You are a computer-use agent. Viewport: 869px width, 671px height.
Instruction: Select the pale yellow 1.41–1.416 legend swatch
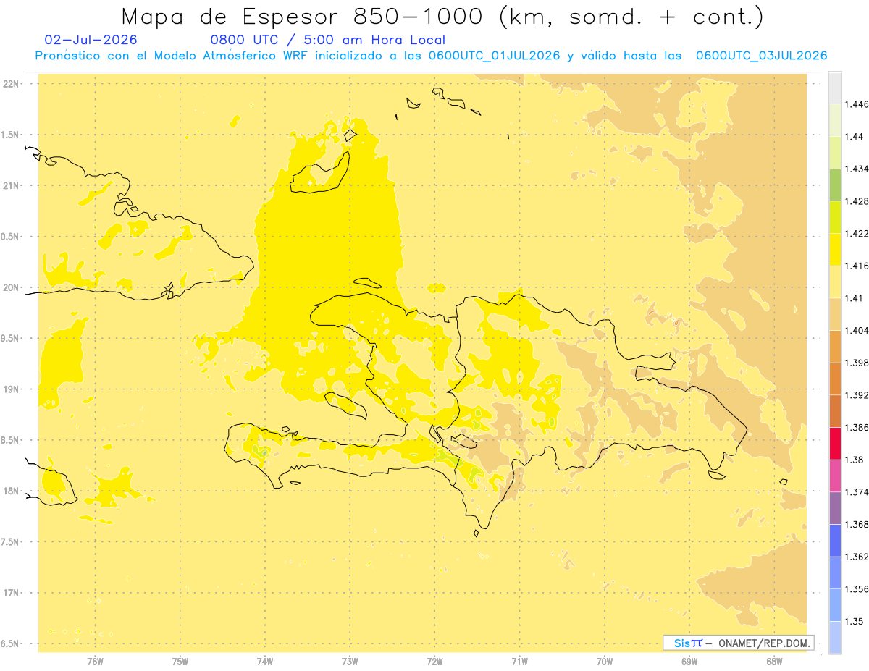click(x=835, y=282)
